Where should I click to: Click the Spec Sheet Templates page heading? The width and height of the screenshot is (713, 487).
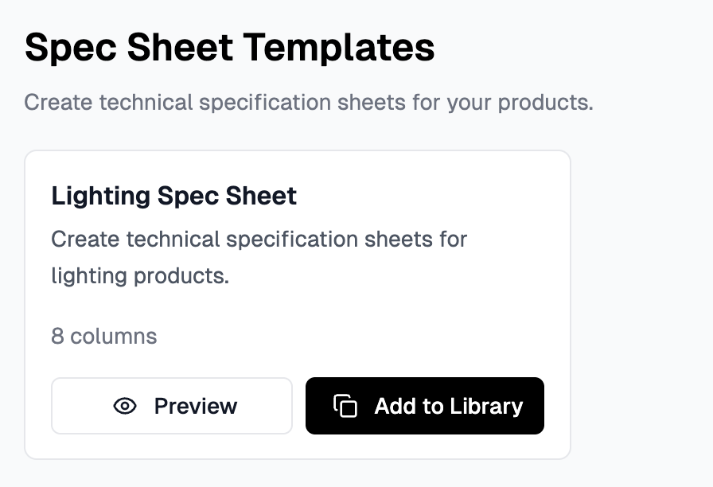[229, 48]
